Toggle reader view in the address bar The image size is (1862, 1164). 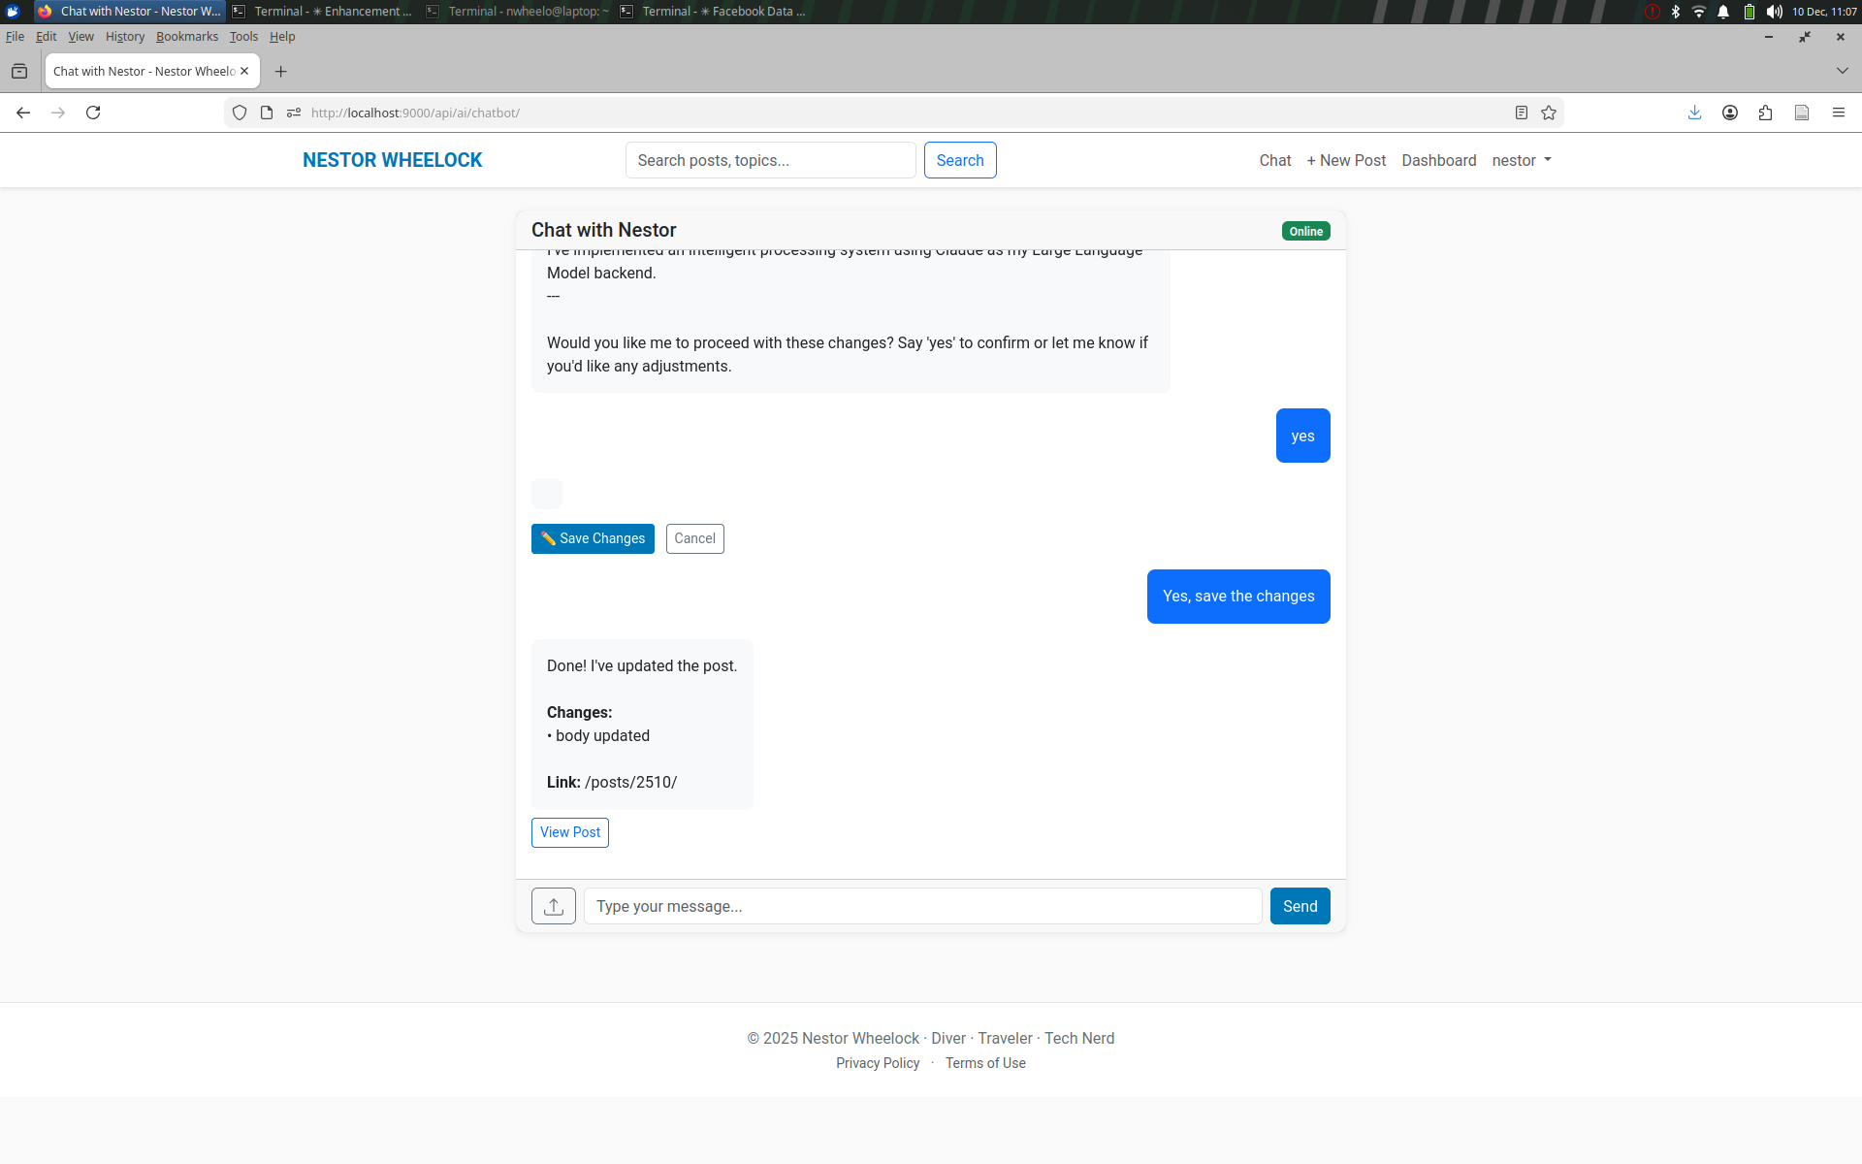[1521, 113]
